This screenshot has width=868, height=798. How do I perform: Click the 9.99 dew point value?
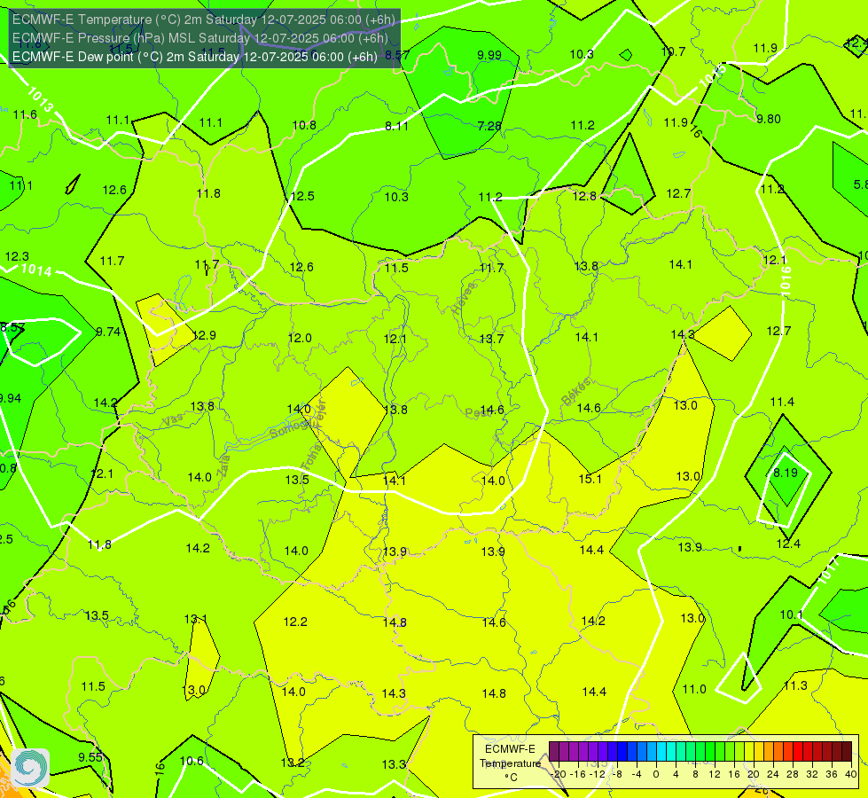pos(489,55)
